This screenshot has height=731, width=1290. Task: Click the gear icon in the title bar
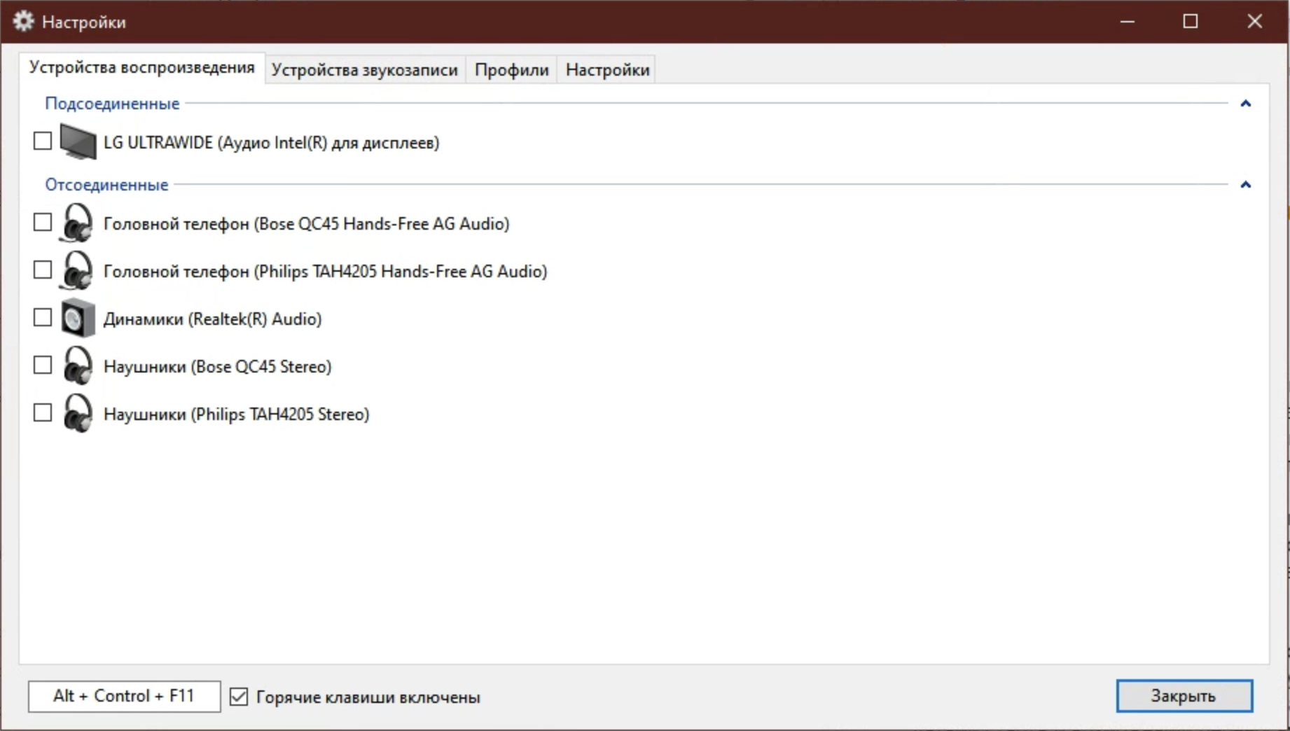click(x=24, y=22)
